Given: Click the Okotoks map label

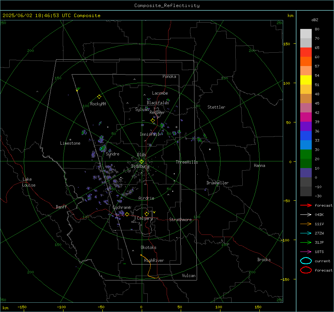Looking at the screenshot, I should click(148, 247).
